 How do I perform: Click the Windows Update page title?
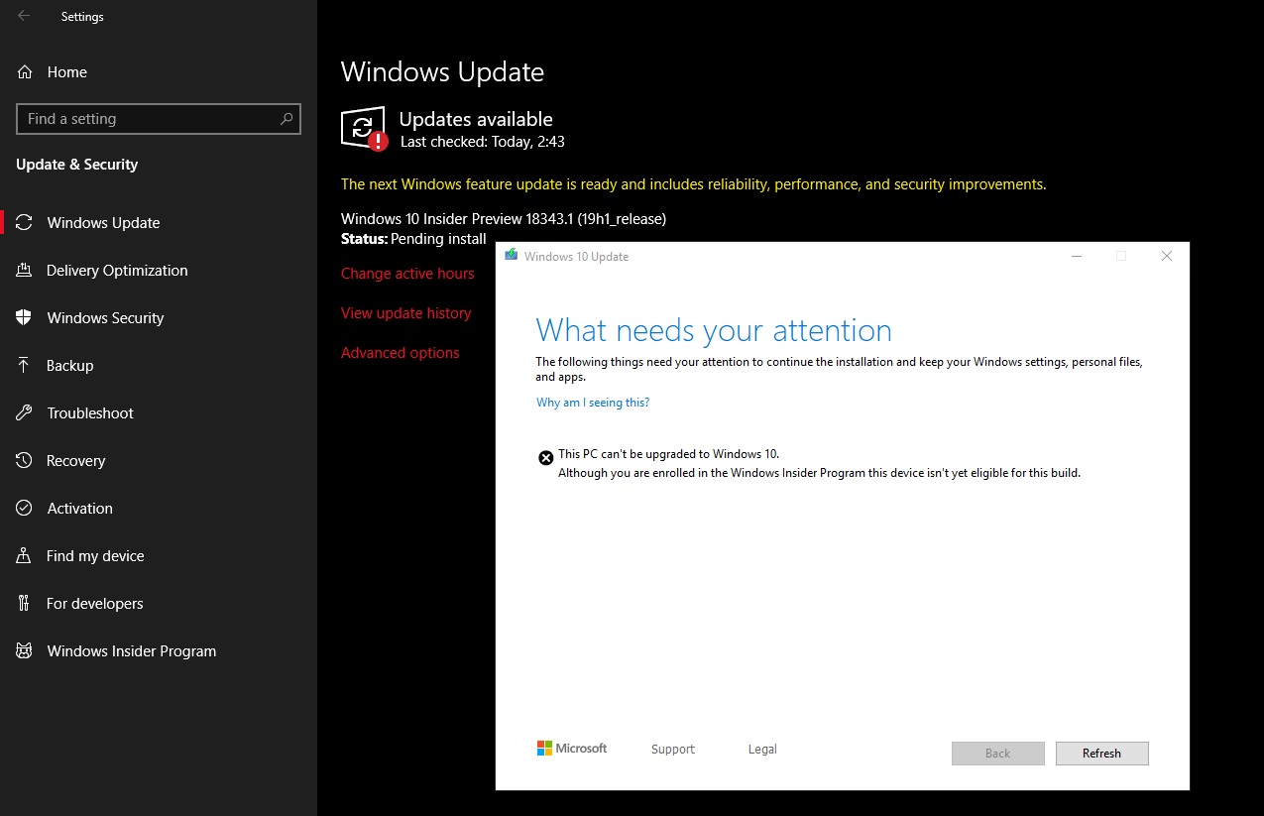pos(442,72)
